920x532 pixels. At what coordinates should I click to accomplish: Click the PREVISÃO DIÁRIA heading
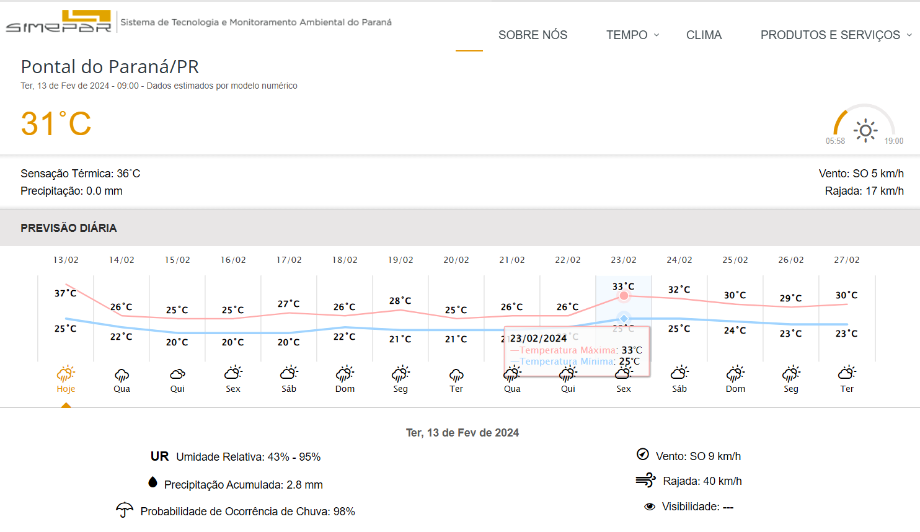coord(69,228)
